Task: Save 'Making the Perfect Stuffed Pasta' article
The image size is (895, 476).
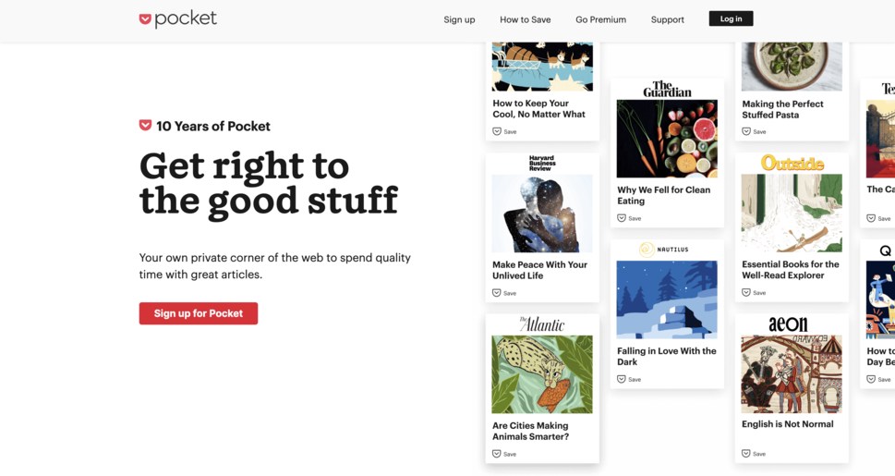Action: click(754, 131)
